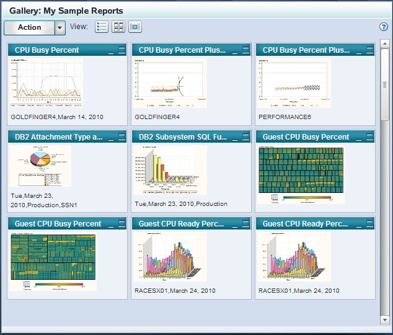Maximize the first CPU Busy Percent panel

coord(121,50)
